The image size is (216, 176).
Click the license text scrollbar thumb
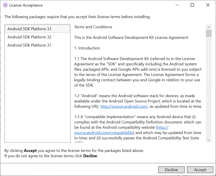pos(208,33)
